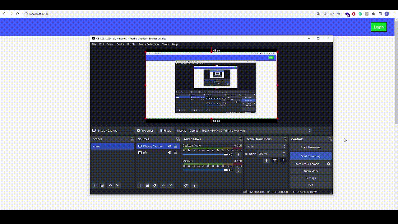Undock the Audio Mixer panel float icon
The width and height of the screenshot is (398, 224).
click(x=240, y=139)
